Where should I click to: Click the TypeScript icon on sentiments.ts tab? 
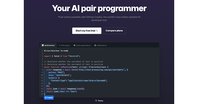click(x=43, y=45)
